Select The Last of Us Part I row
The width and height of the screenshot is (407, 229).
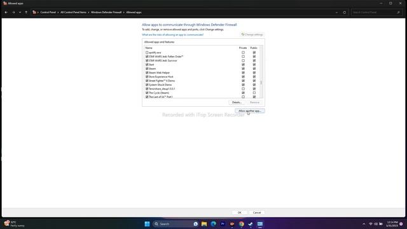(202, 97)
